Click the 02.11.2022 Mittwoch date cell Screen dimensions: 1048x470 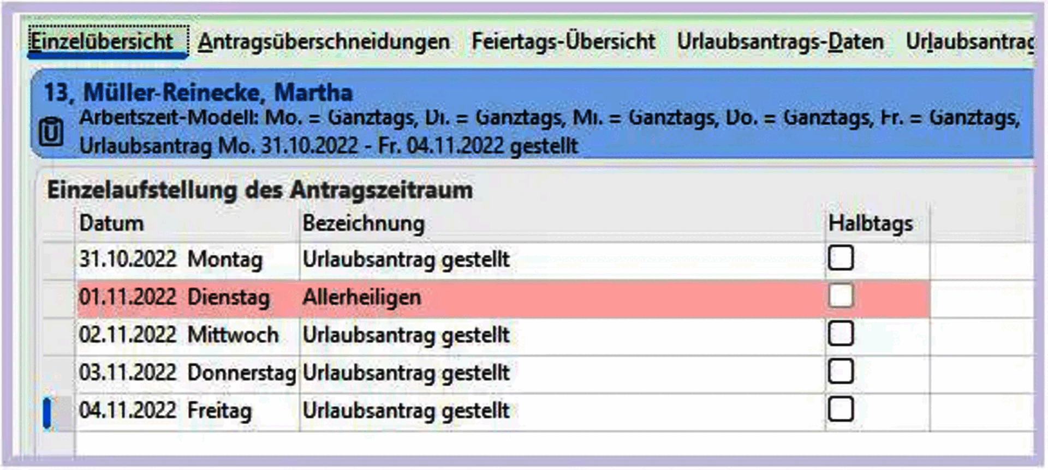[178, 335]
